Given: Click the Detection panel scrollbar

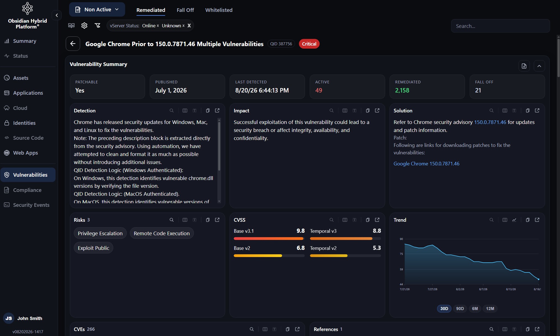Looking at the screenshot, I should (219, 146).
